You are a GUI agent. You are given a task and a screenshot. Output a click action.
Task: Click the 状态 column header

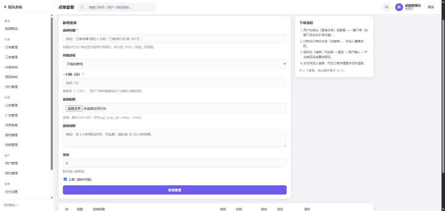(x=280, y=209)
